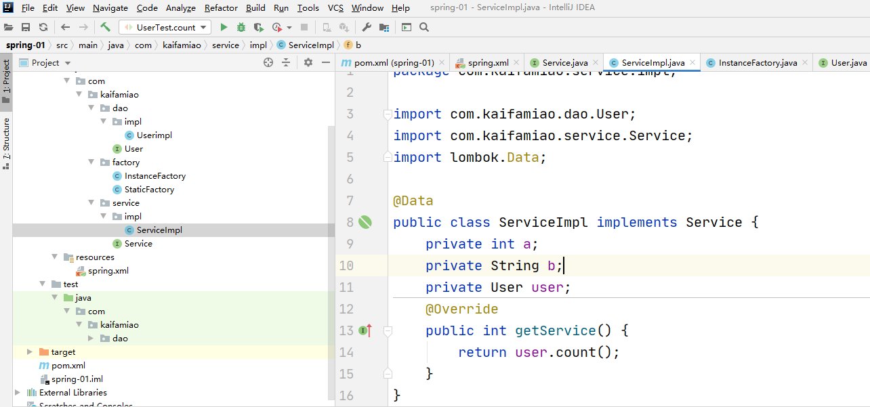Start debugging with the green bug icon
Viewport: 870px width, 407px height.
(x=241, y=28)
